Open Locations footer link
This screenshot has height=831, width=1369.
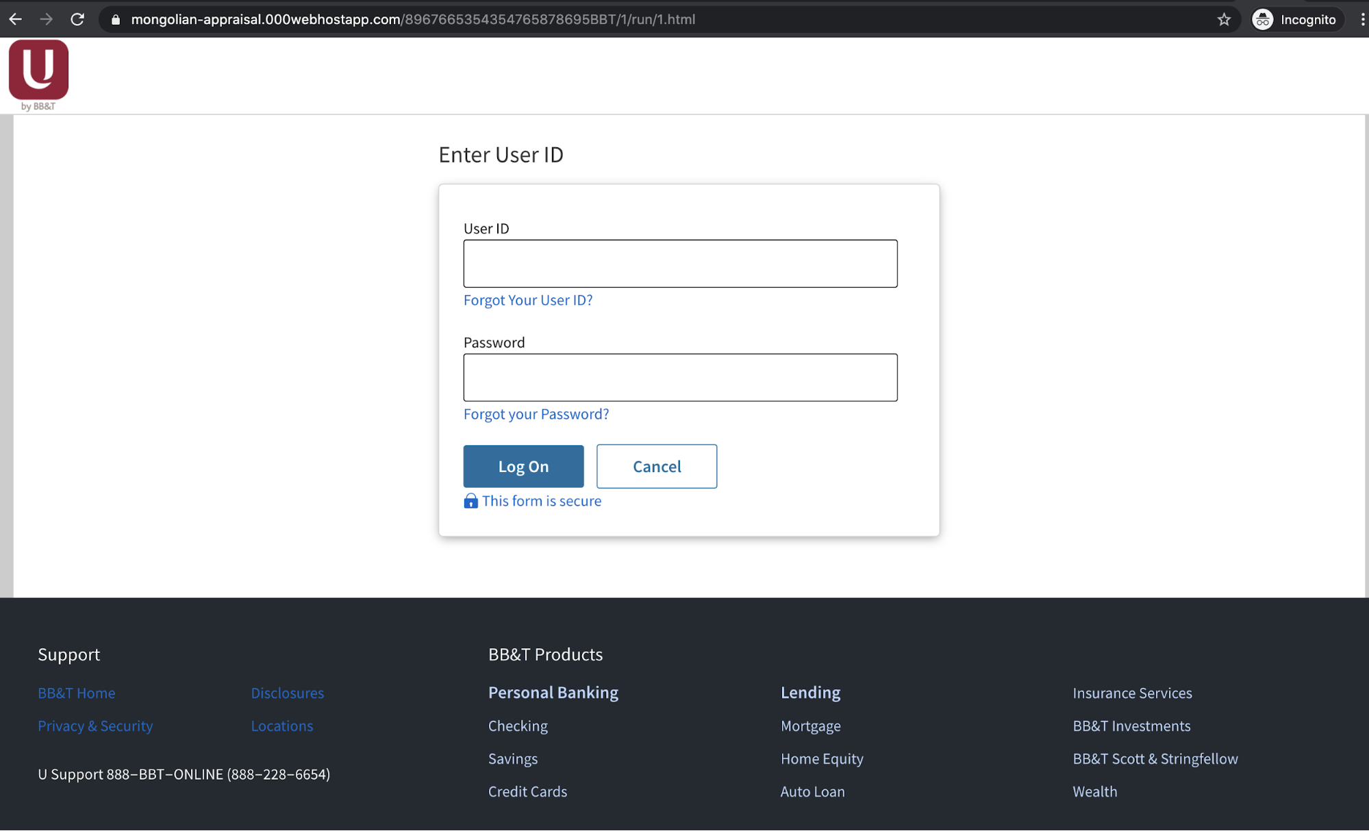tap(281, 725)
